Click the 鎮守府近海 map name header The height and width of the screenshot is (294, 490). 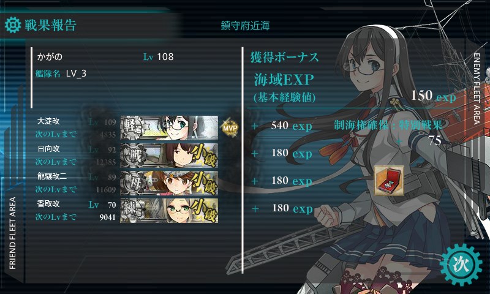pos(246,26)
